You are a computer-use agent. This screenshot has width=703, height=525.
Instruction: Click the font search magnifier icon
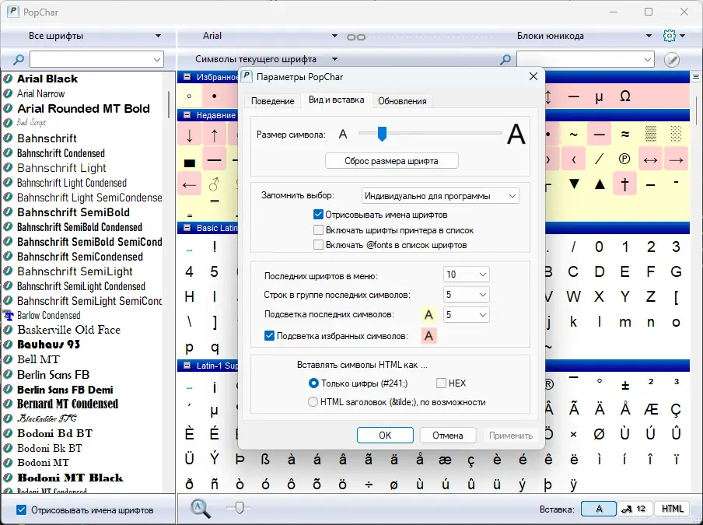coord(19,59)
